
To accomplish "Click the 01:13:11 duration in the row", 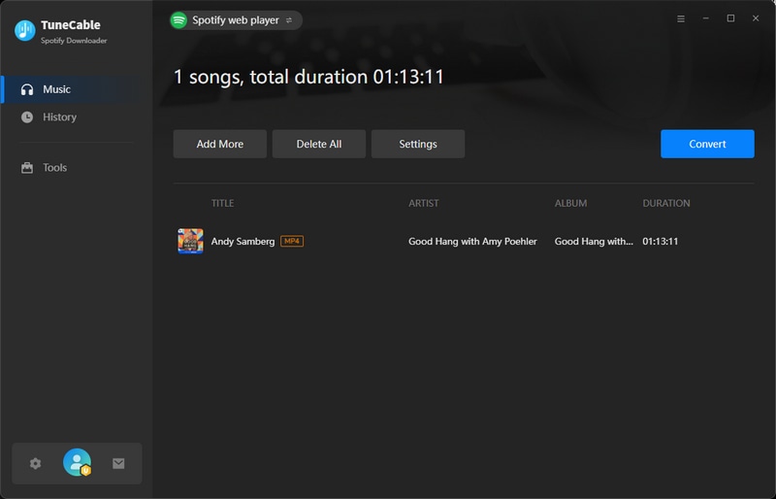I will [661, 242].
